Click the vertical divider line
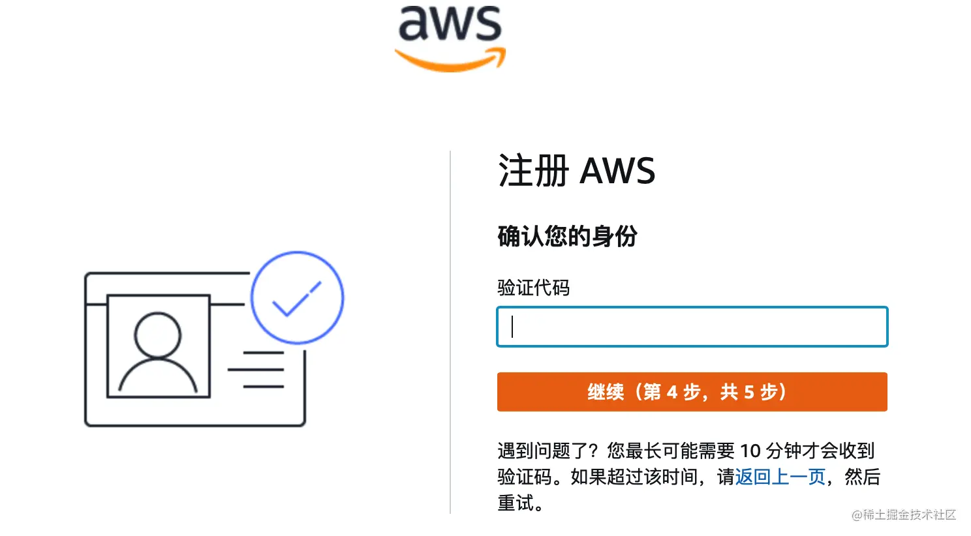The width and height of the screenshot is (971, 536). [x=450, y=333]
